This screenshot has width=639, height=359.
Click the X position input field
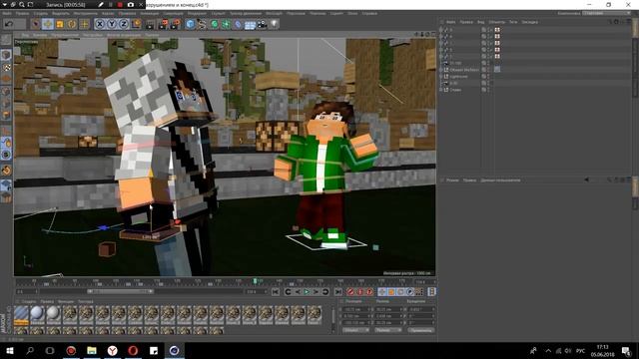(x=356, y=309)
